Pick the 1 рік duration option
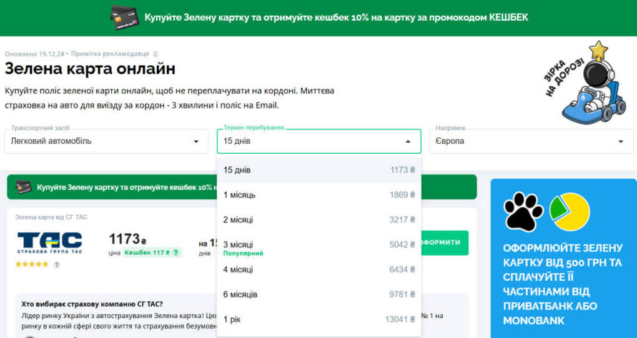The width and height of the screenshot is (637, 338). pos(318,320)
